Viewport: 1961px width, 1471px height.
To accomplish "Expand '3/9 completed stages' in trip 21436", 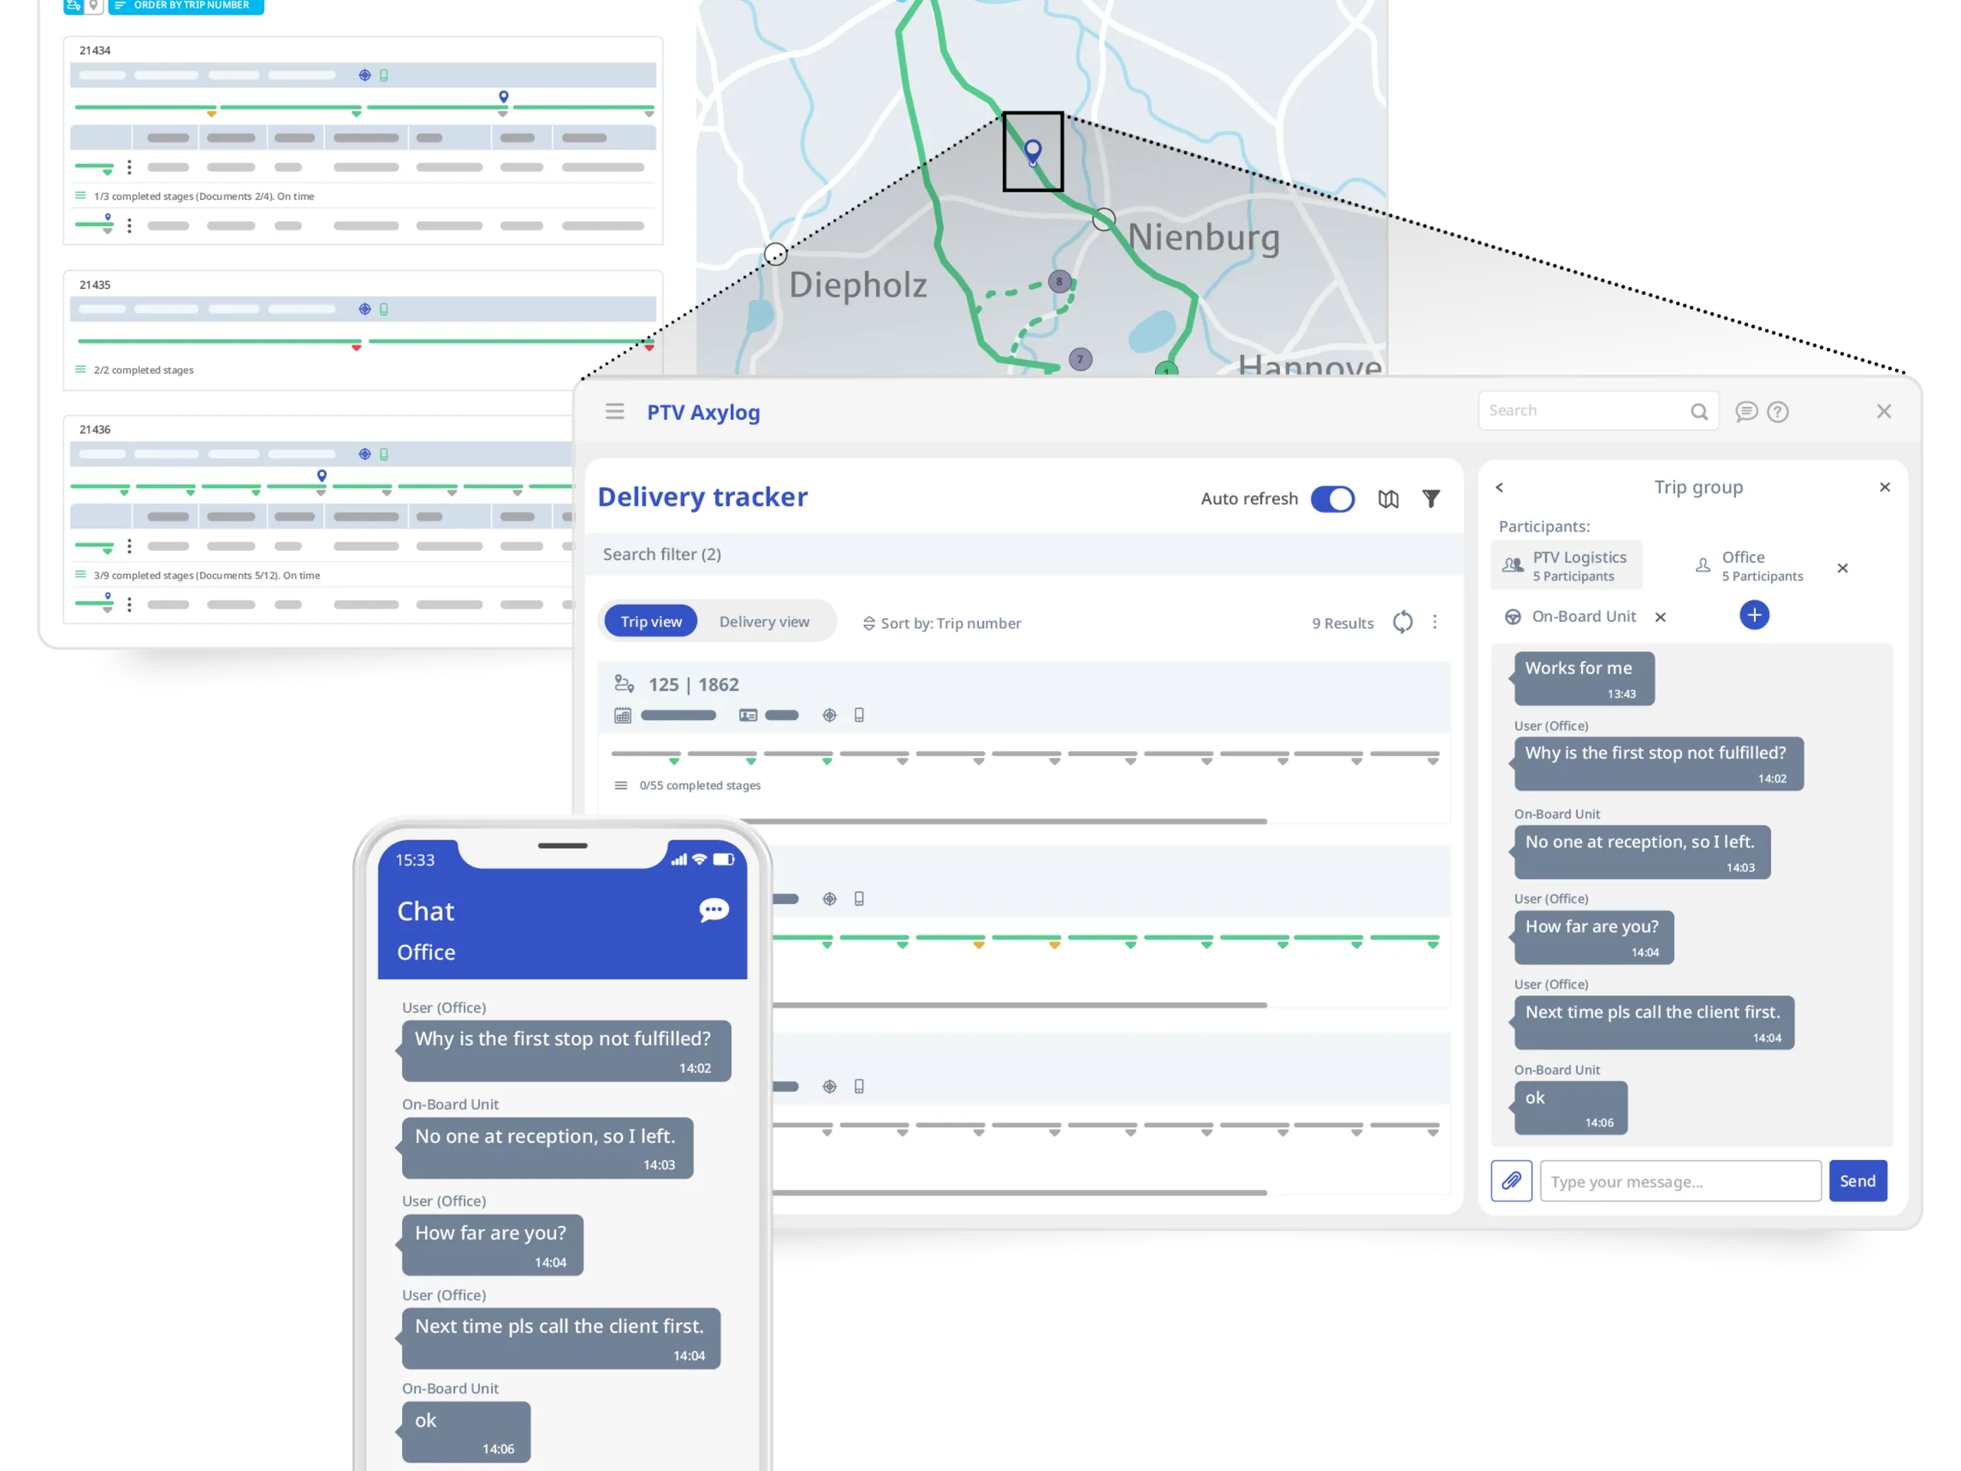I will click(x=198, y=576).
